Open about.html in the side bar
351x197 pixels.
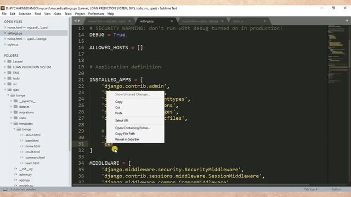point(33,135)
